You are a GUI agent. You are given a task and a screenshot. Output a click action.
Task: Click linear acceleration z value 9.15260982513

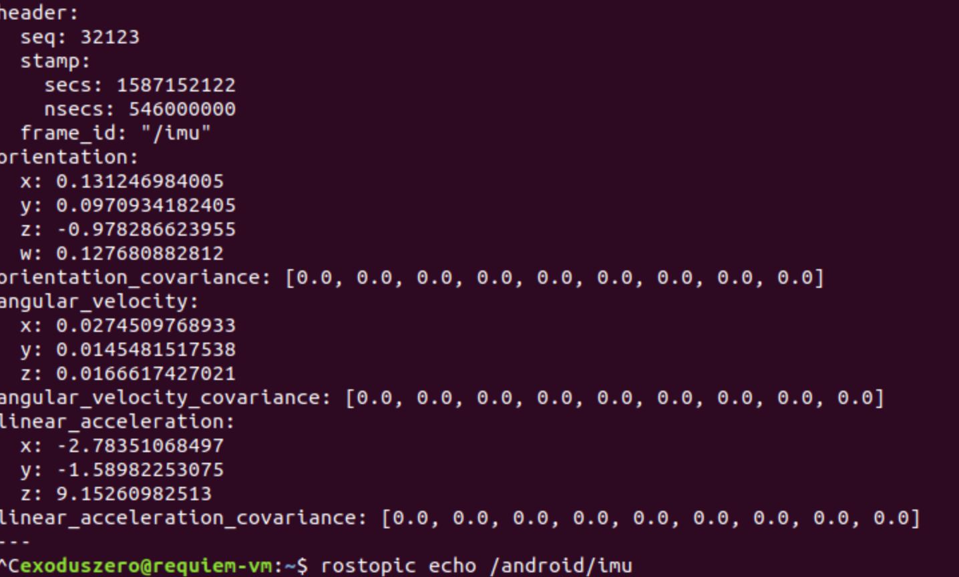(x=134, y=494)
